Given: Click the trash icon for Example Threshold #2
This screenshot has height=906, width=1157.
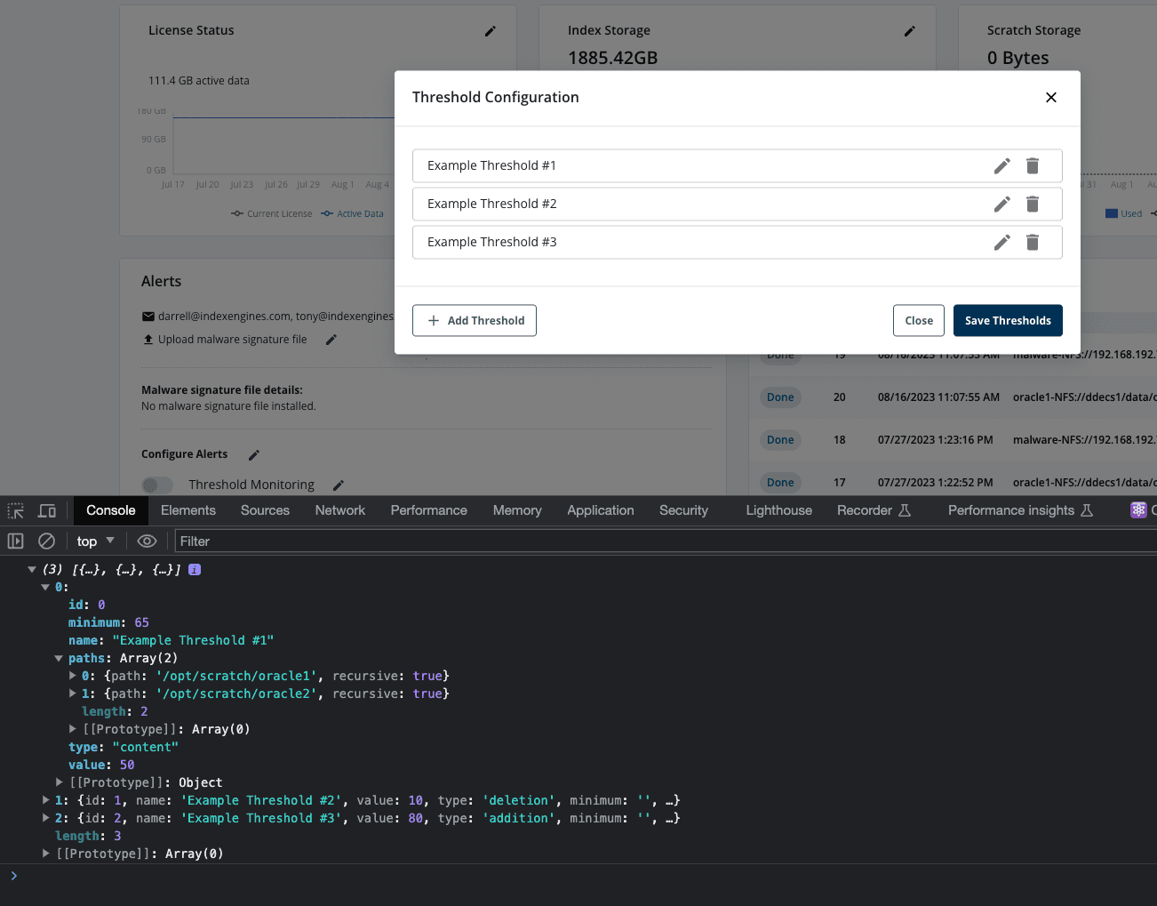Looking at the screenshot, I should pyautogui.click(x=1033, y=204).
